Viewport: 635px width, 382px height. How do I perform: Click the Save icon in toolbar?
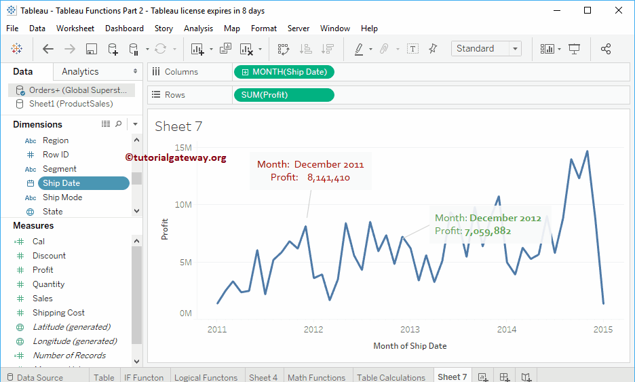point(92,49)
